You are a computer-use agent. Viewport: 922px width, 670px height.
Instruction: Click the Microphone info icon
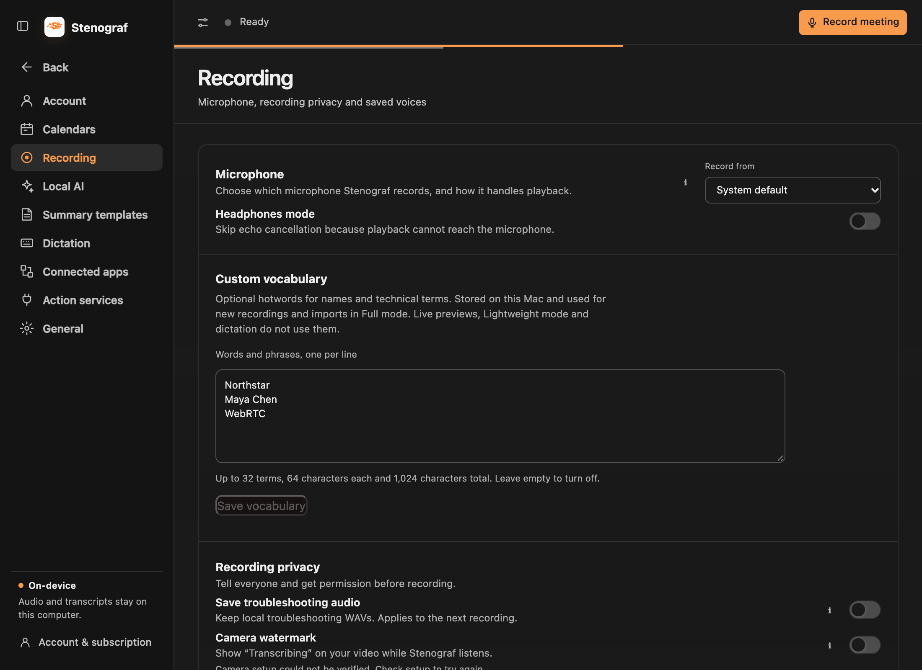point(686,182)
